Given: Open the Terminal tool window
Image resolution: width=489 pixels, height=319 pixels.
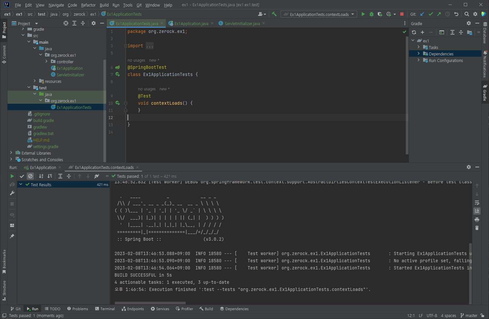Looking at the screenshot, I should (x=105, y=309).
